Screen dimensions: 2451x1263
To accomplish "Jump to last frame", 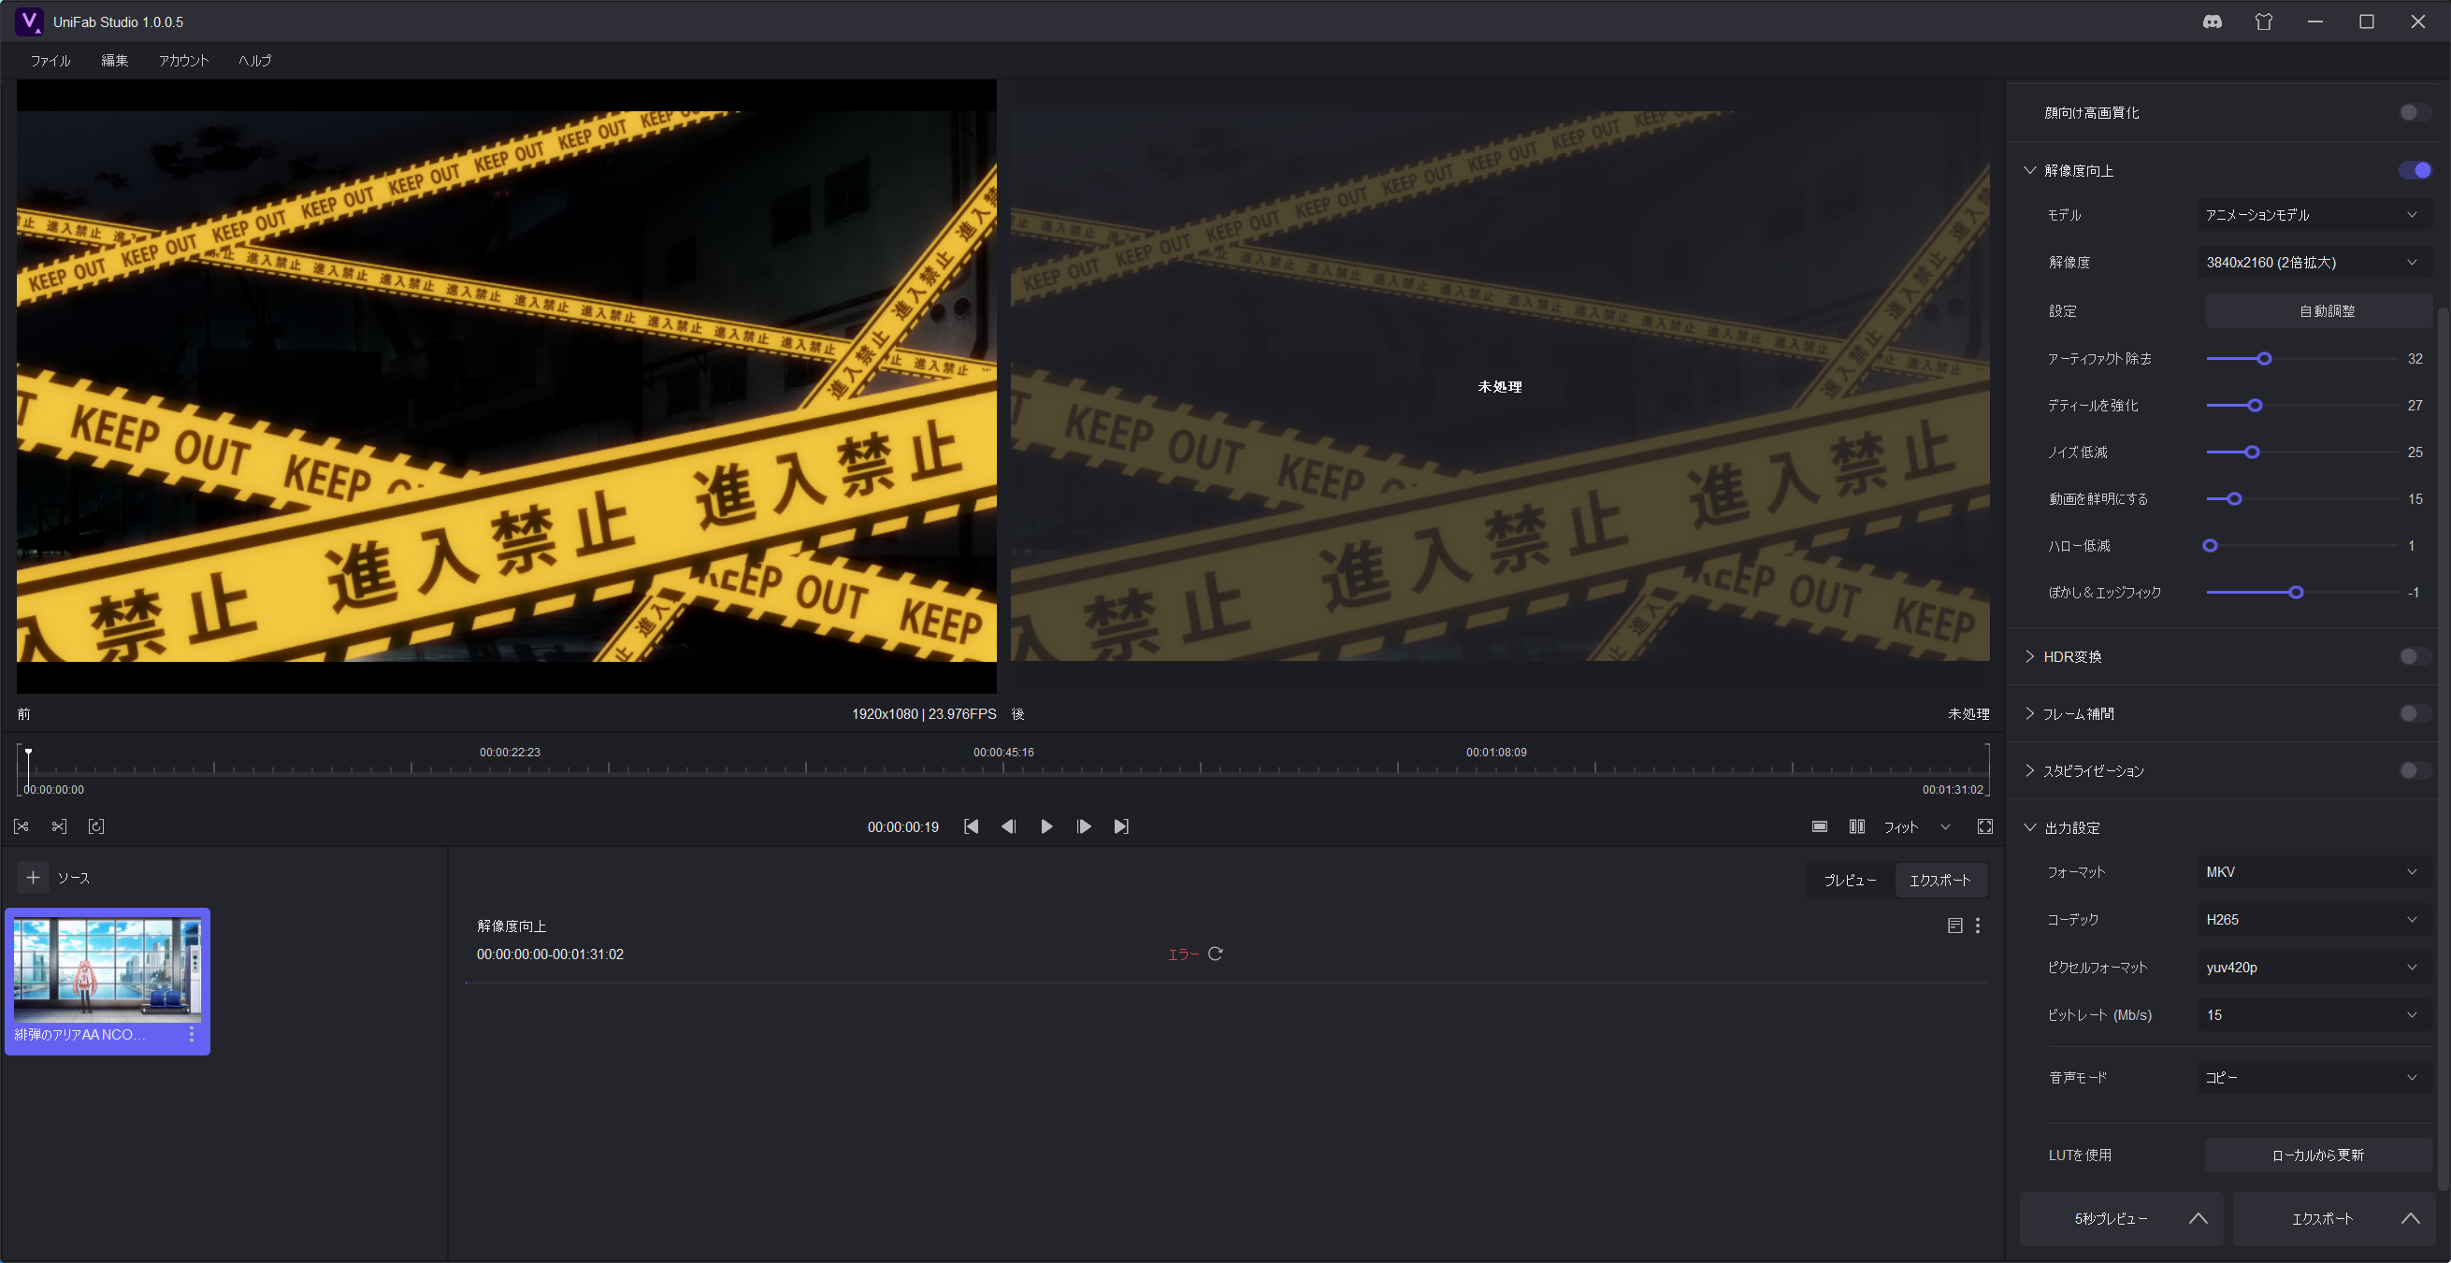I will point(1122,826).
